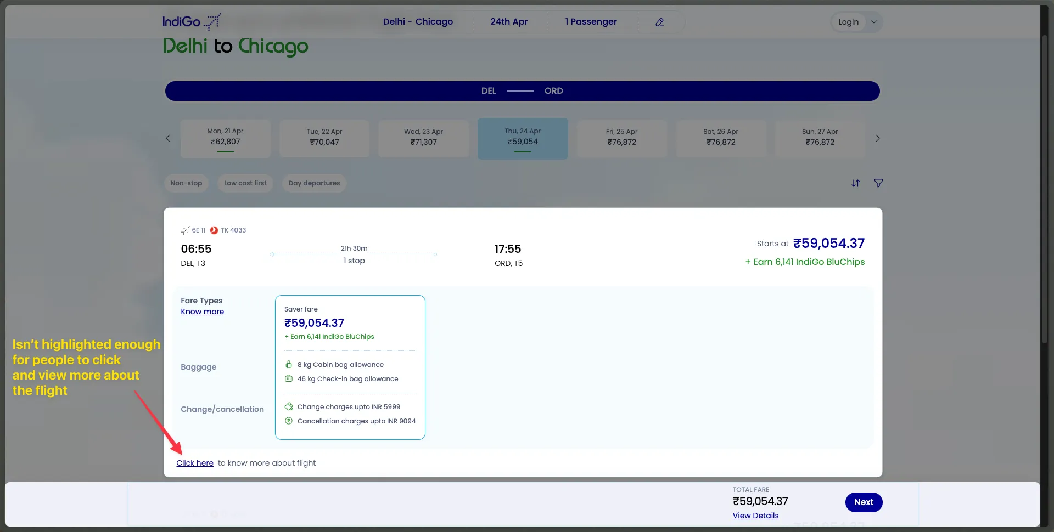1054x532 pixels.
Task: Show next dates with right arrow
Action: tap(877, 139)
